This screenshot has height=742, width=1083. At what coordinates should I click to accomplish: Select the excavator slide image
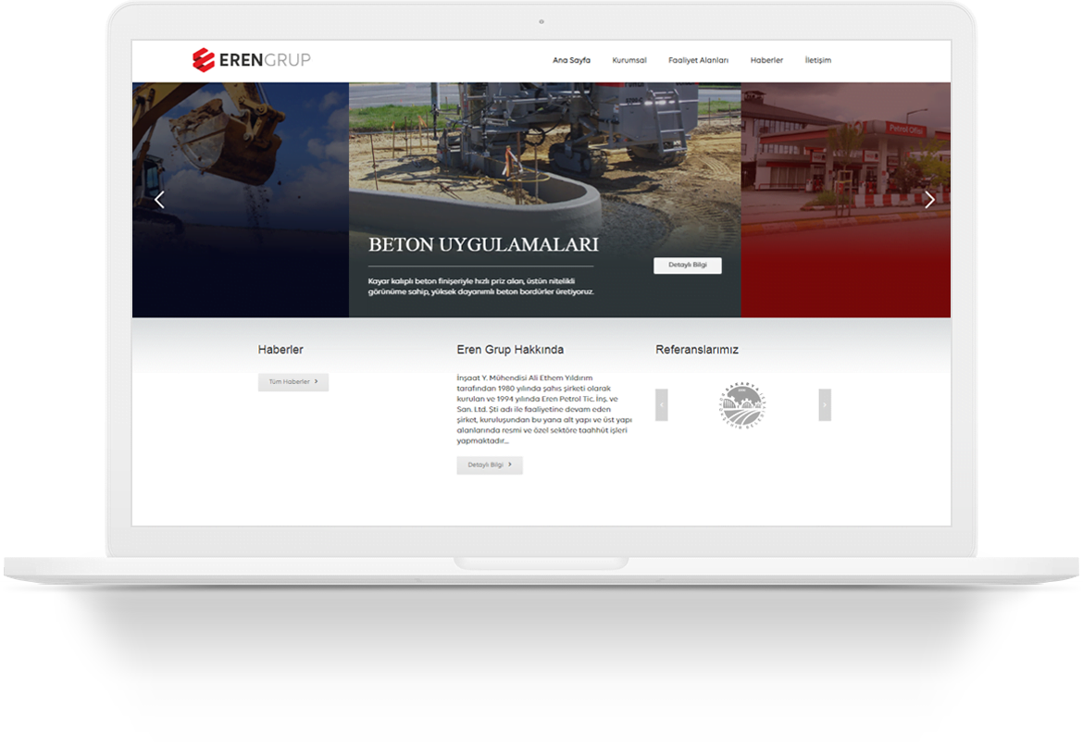(240, 148)
